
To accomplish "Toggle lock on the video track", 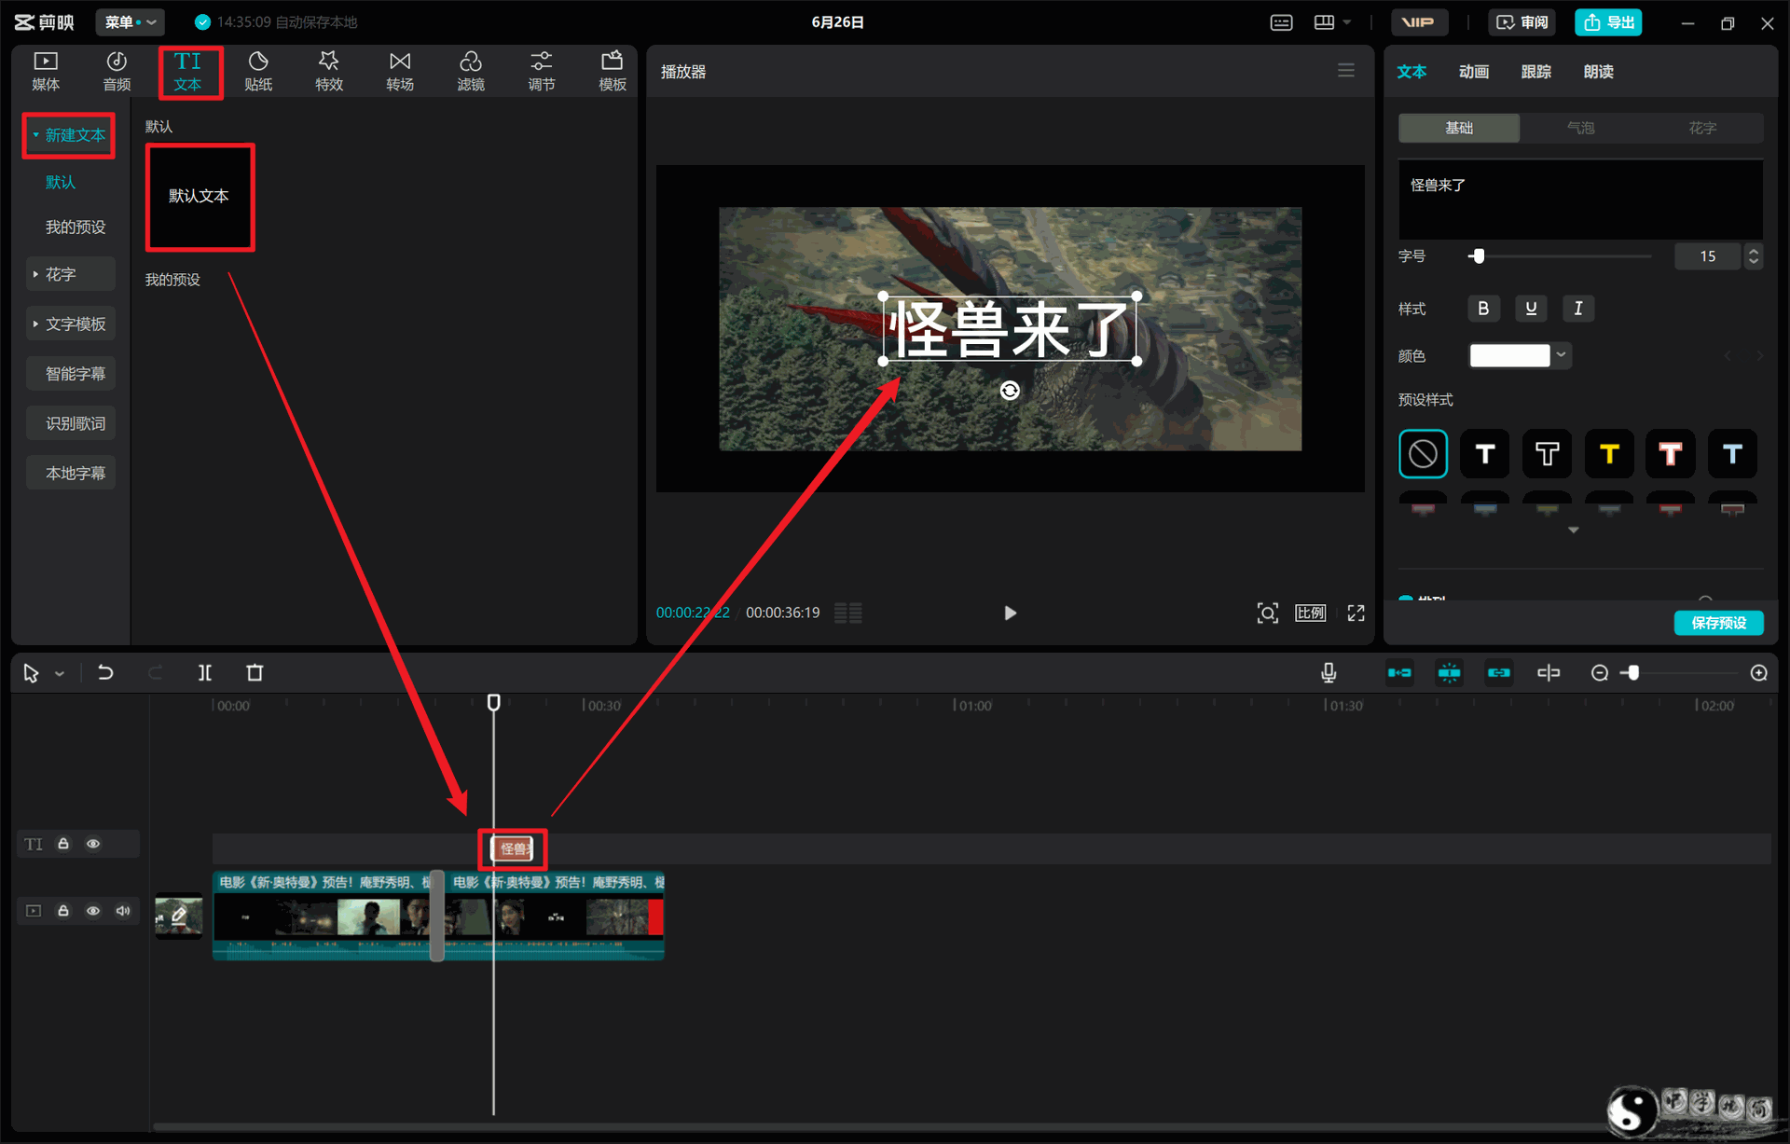I will click(x=63, y=911).
